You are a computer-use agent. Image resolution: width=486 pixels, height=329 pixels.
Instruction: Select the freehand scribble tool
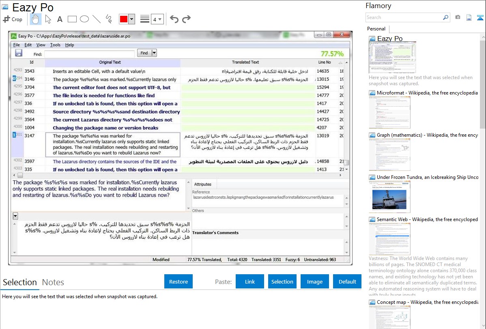pyautogui.click(x=109, y=19)
